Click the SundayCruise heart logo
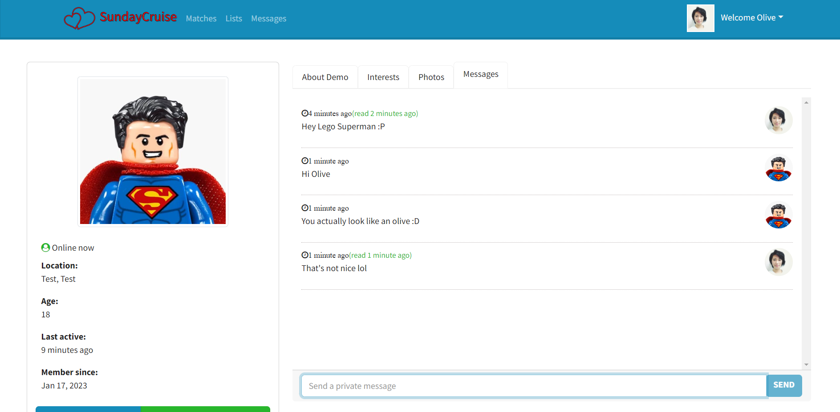The width and height of the screenshot is (840, 412). click(x=79, y=18)
